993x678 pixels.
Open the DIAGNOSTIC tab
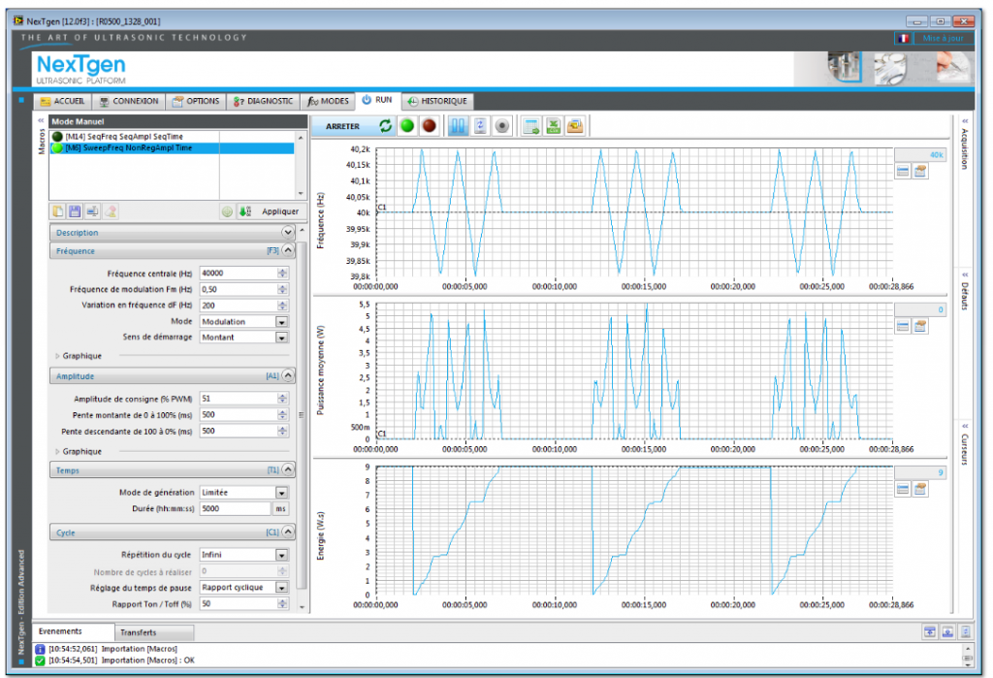263,102
